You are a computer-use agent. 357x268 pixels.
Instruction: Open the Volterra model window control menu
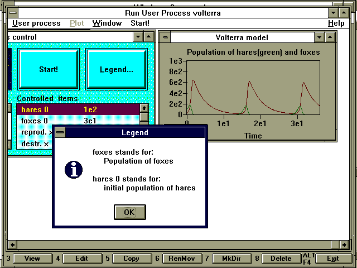pos(165,37)
